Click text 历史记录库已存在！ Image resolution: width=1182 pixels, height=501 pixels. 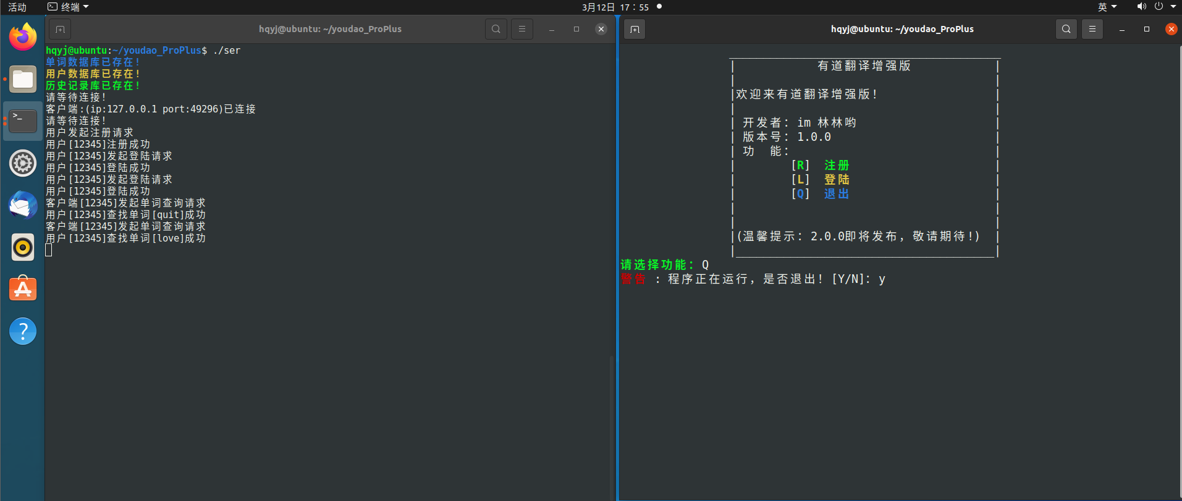click(93, 86)
